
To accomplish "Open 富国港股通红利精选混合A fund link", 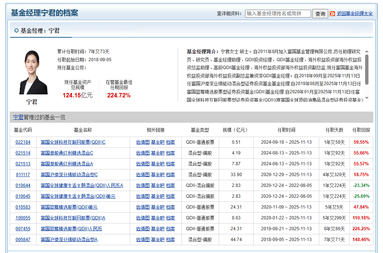I will point(67,164).
